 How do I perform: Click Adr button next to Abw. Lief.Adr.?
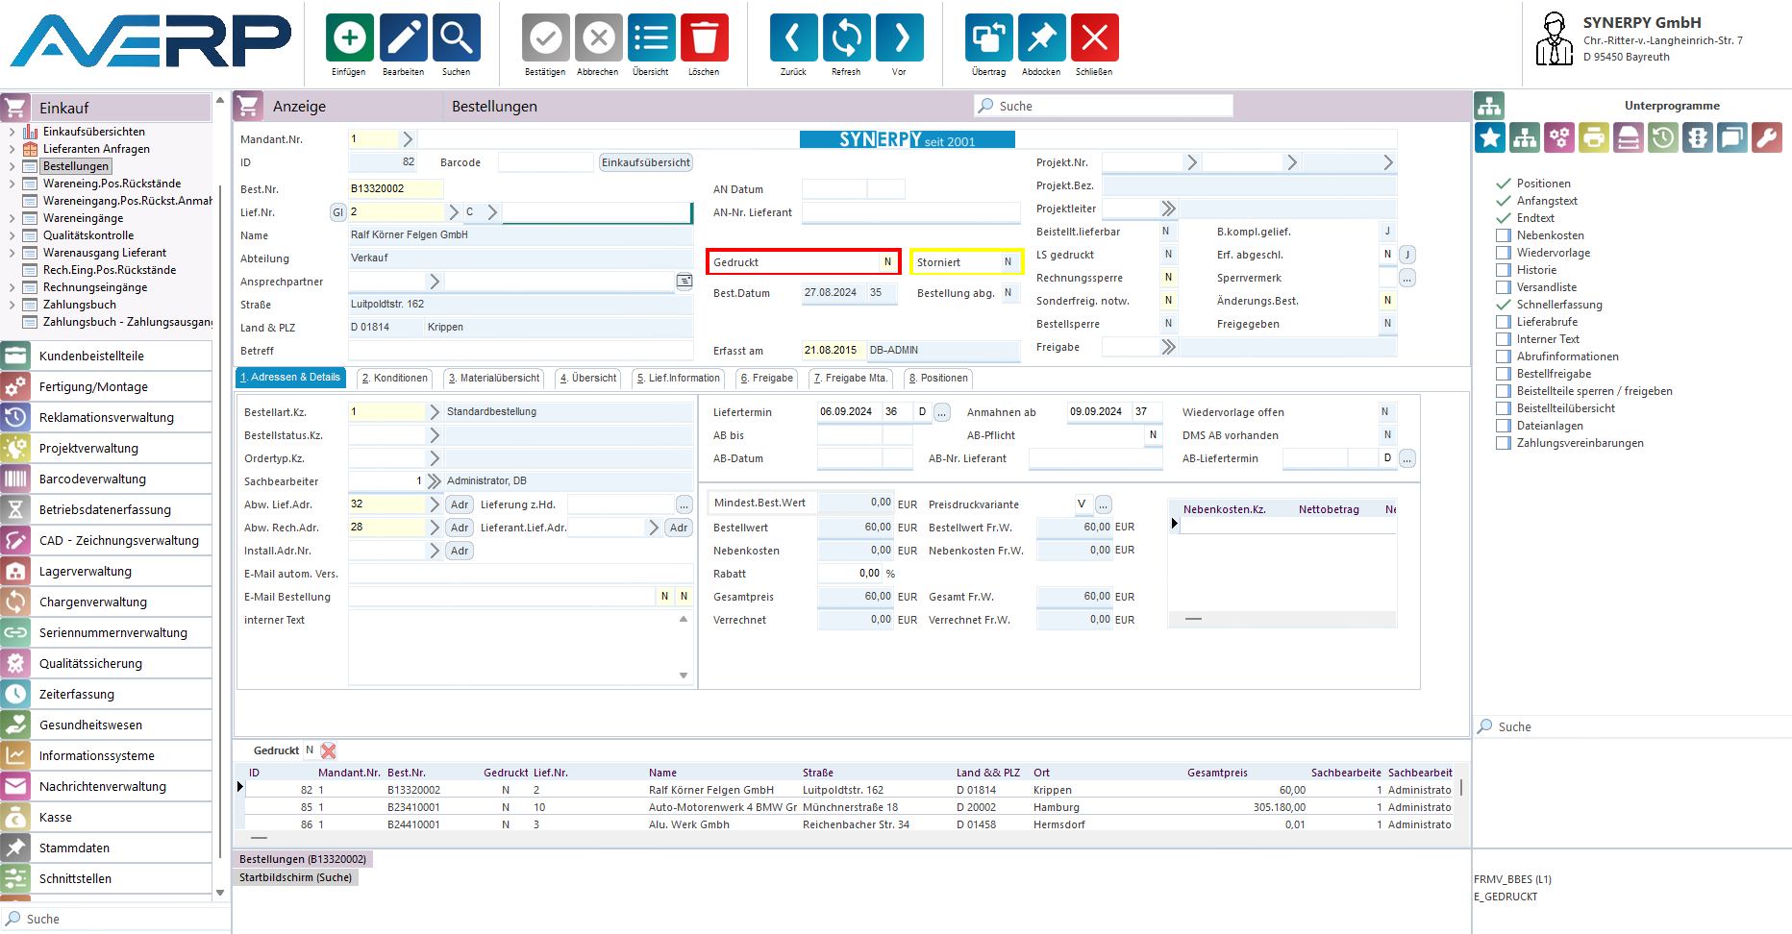(x=460, y=504)
